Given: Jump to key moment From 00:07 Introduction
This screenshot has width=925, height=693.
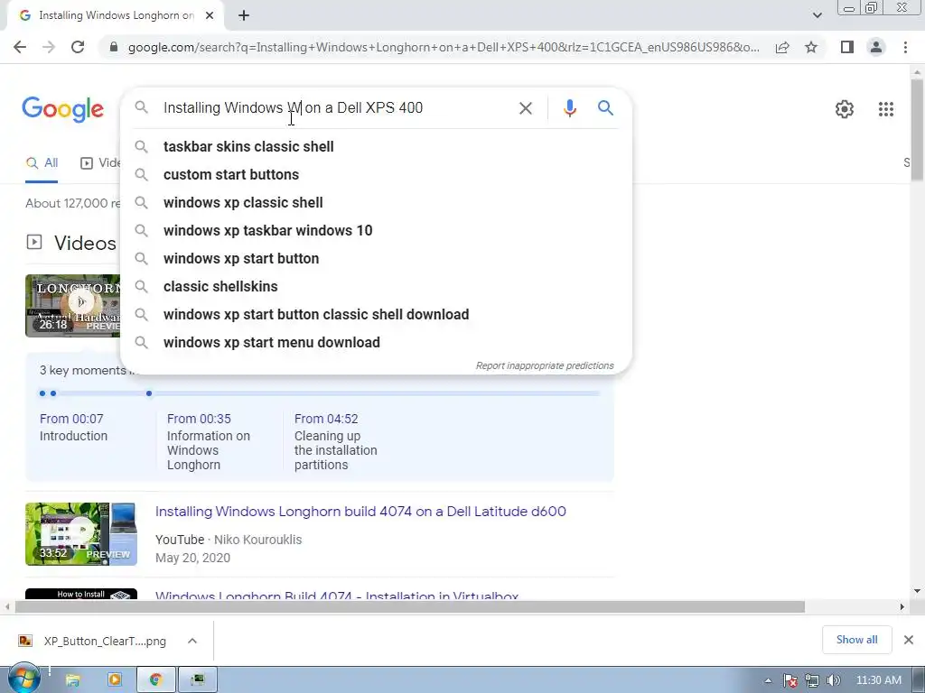Looking at the screenshot, I should point(73,427).
